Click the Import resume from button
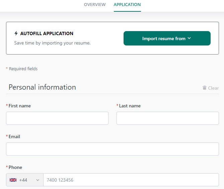The height and width of the screenshot is (189, 224). coord(167,38)
